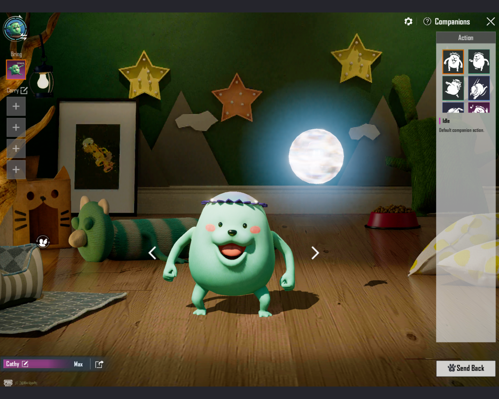Close the Companions screen
499x399 pixels.
click(491, 21)
